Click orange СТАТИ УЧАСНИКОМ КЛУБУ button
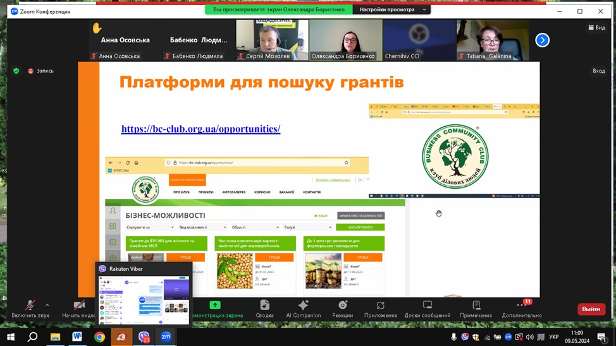This screenshot has width=616, height=346. [x=187, y=180]
